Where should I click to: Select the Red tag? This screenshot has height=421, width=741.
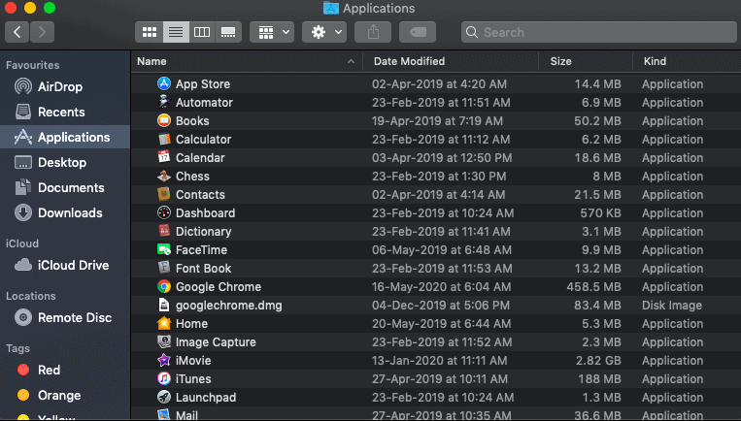click(65, 370)
